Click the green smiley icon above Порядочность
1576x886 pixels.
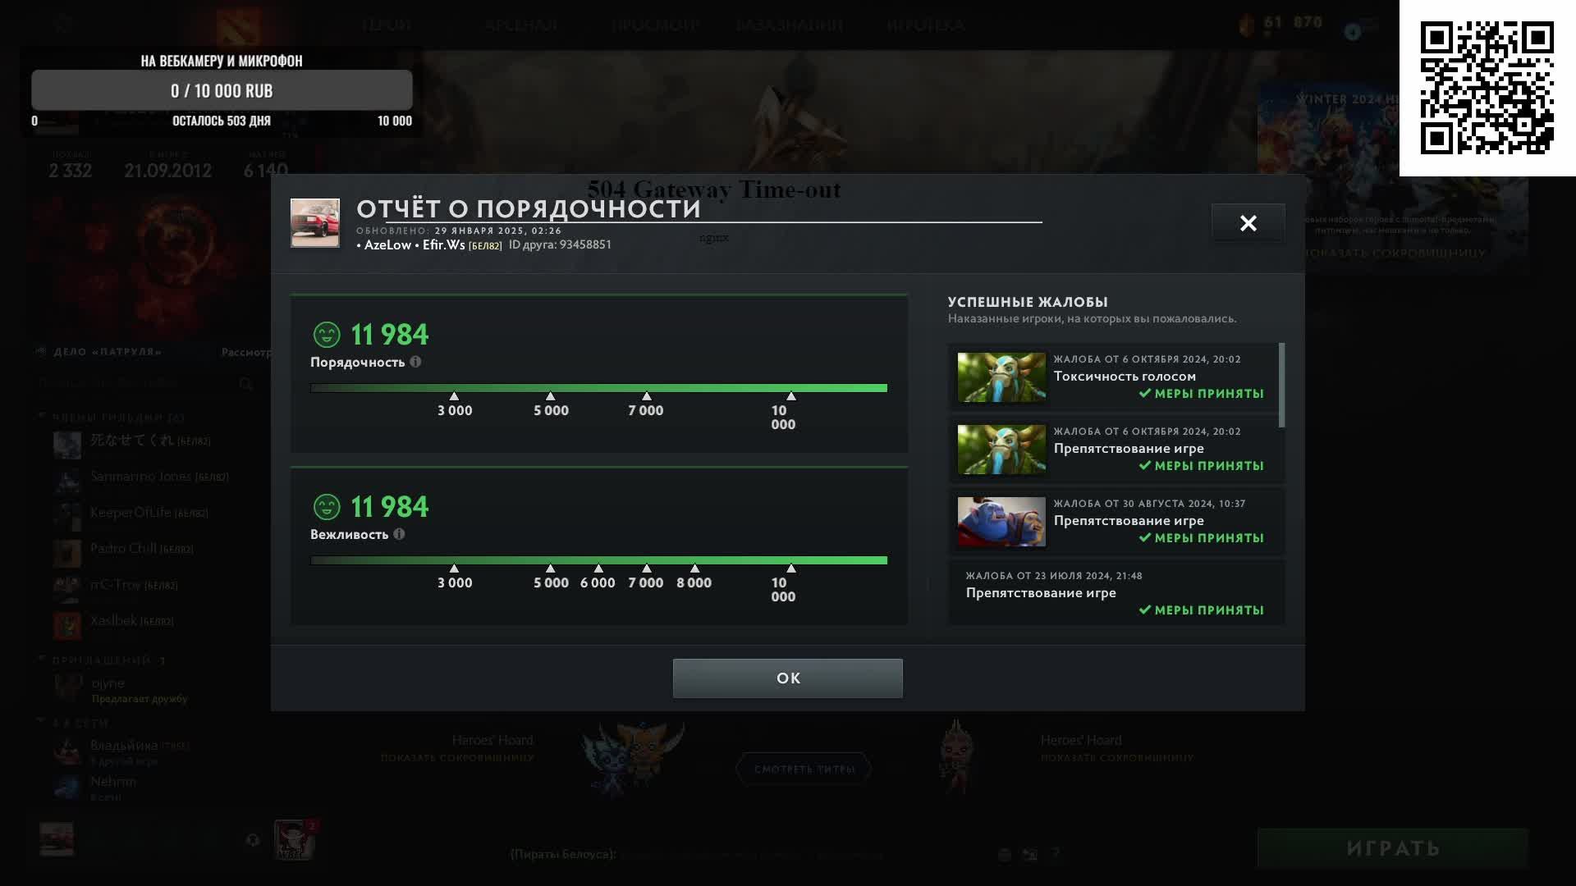(x=327, y=335)
